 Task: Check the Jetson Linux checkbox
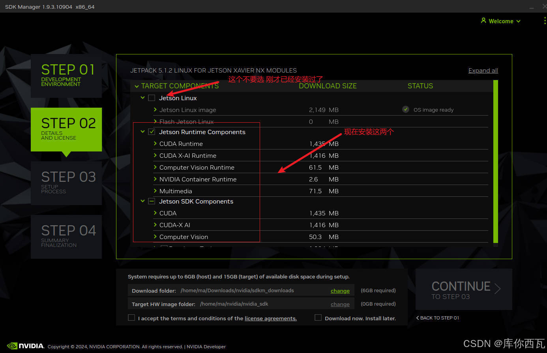click(152, 98)
